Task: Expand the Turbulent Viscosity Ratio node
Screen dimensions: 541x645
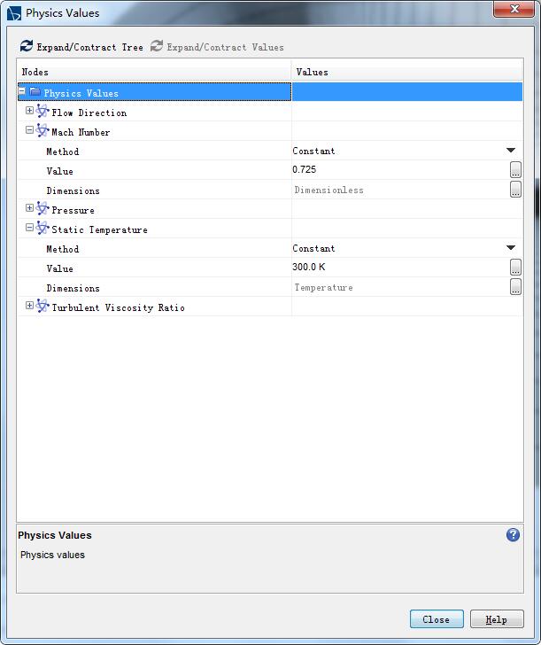Action: click(29, 307)
